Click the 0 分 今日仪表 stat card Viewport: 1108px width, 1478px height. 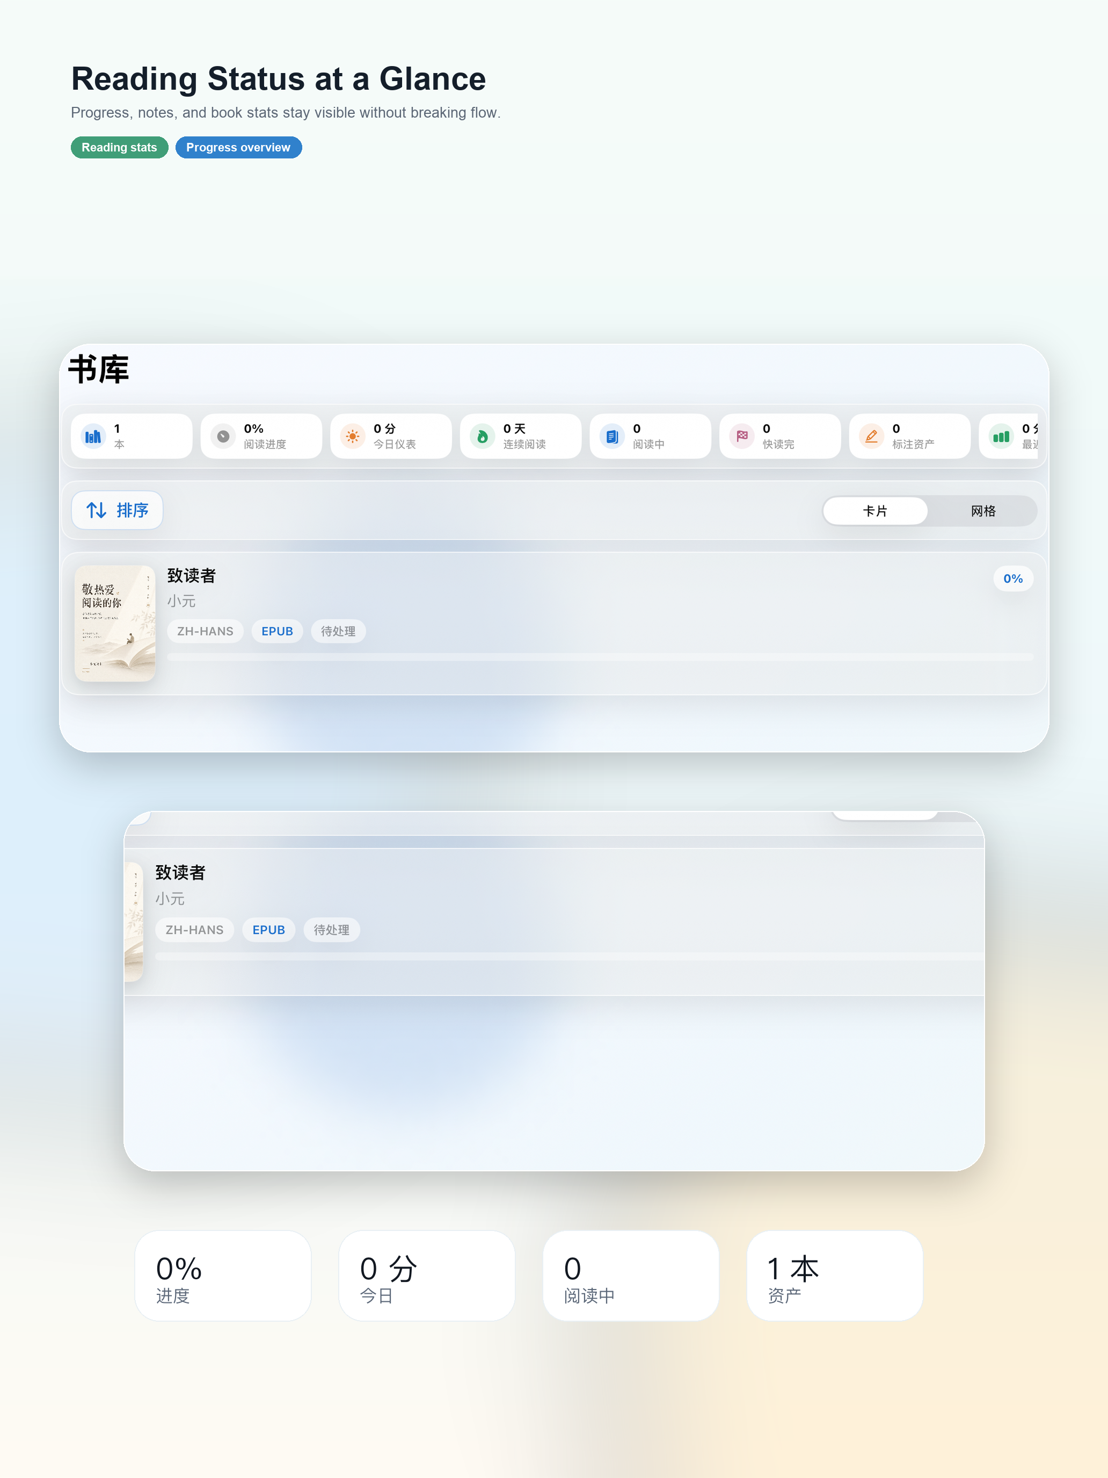tap(391, 436)
